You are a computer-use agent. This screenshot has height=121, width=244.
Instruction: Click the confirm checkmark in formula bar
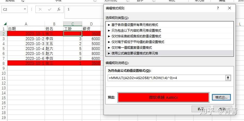[50, 9]
